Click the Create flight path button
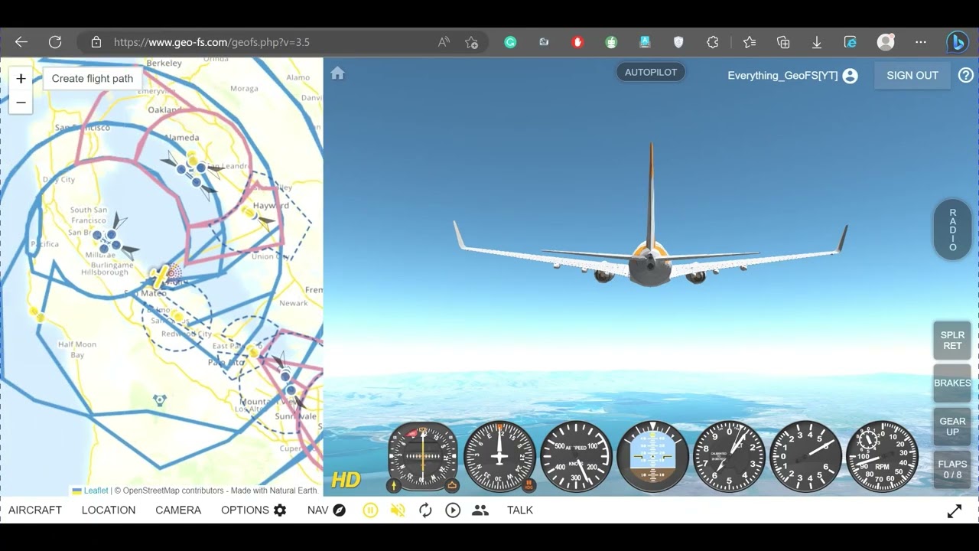Screen dimensions: 979x551 pos(93,78)
